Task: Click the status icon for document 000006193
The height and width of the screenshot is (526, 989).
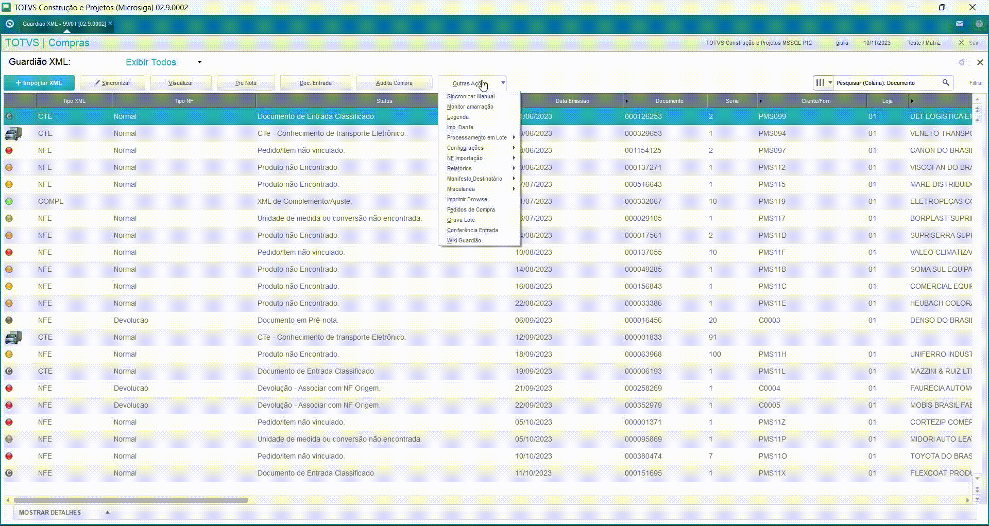Action: tap(9, 372)
